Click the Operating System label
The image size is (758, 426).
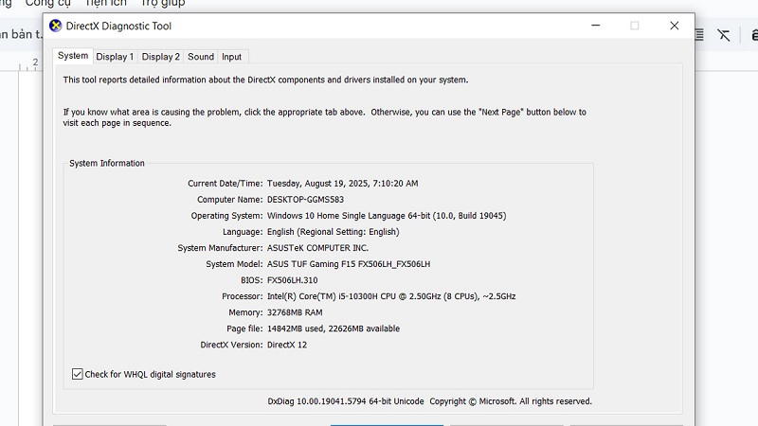tap(226, 216)
